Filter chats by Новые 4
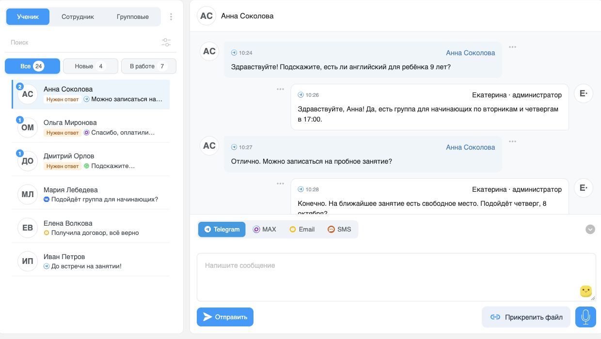The width and height of the screenshot is (601, 339). (x=91, y=66)
